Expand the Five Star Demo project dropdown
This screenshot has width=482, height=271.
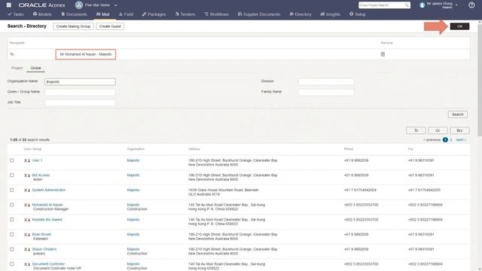[115, 5]
